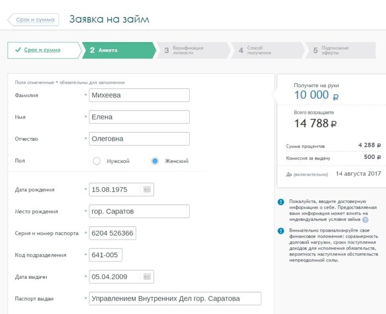
Task: Click the 'Комиссия за выдачу' label
Action: tap(308, 158)
